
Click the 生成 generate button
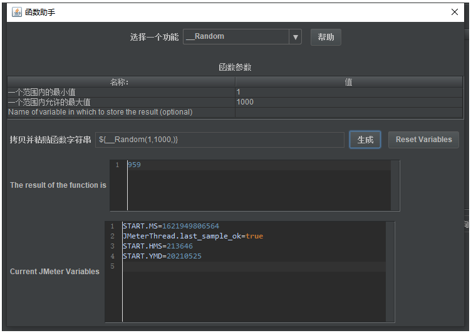365,140
